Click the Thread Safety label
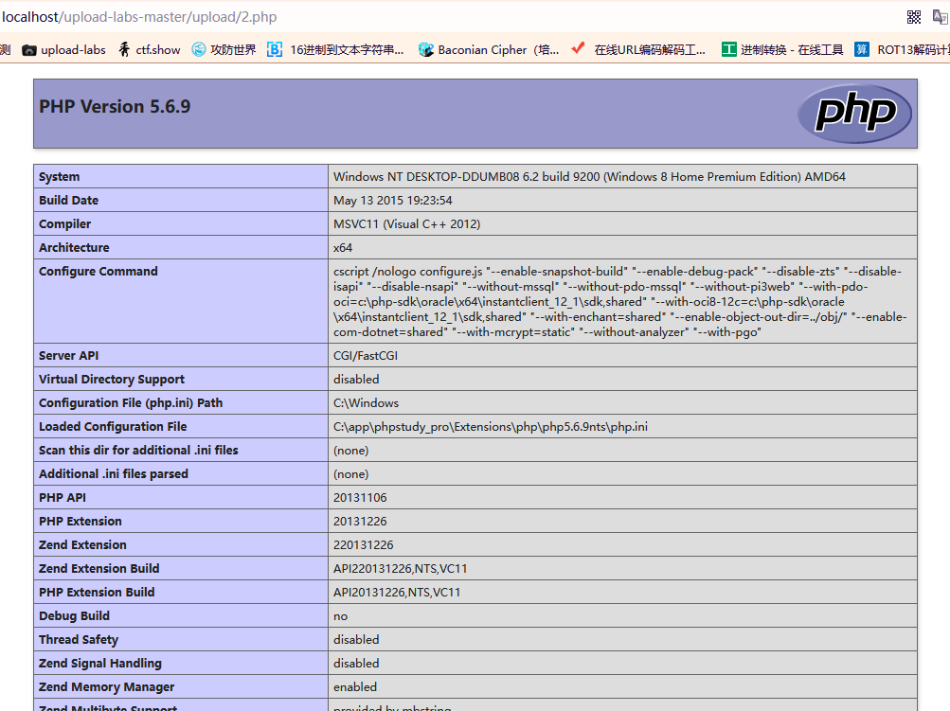This screenshot has height=711, width=950. click(x=79, y=640)
